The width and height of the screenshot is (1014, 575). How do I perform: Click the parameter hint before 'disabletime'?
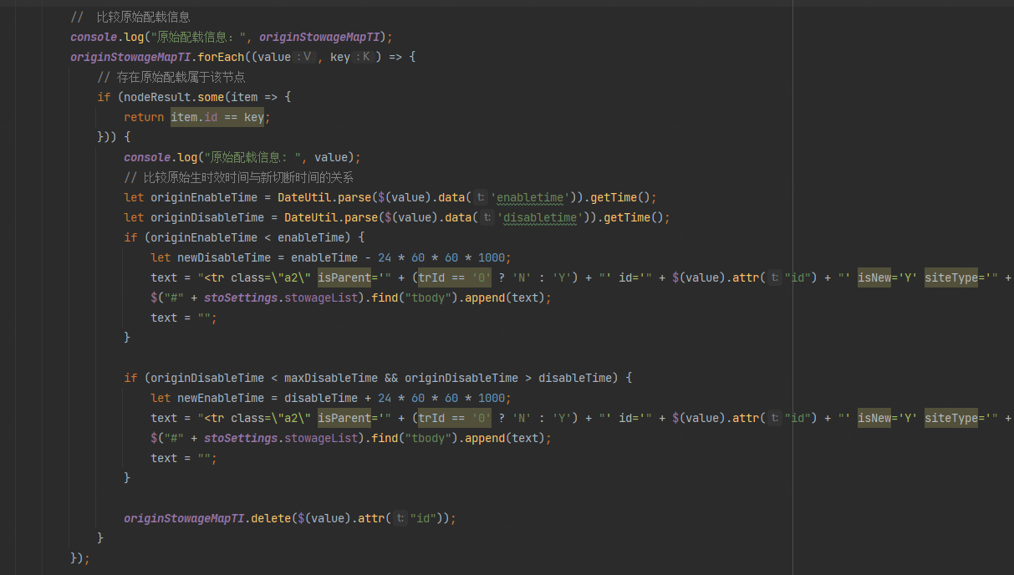click(488, 217)
